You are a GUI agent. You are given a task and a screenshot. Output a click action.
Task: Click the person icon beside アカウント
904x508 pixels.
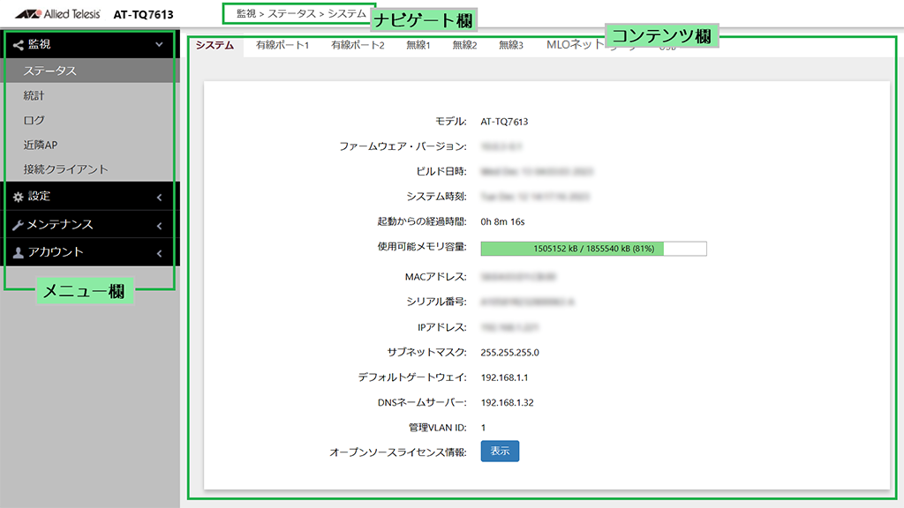click(x=18, y=252)
